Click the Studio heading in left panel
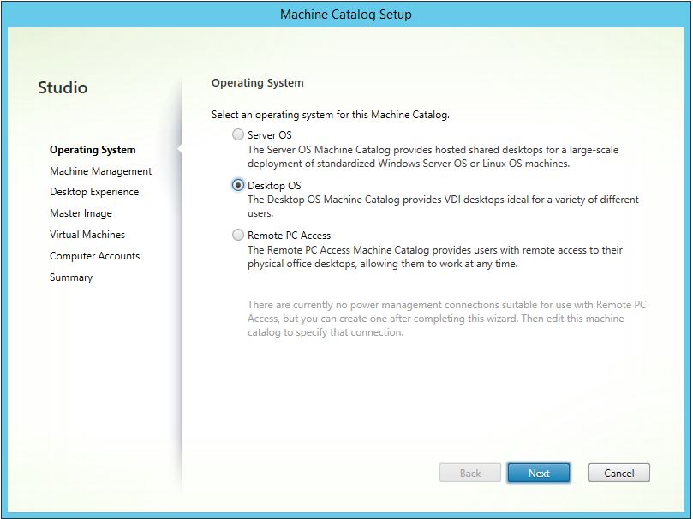Viewport: 693px width, 519px height. (x=63, y=87)
